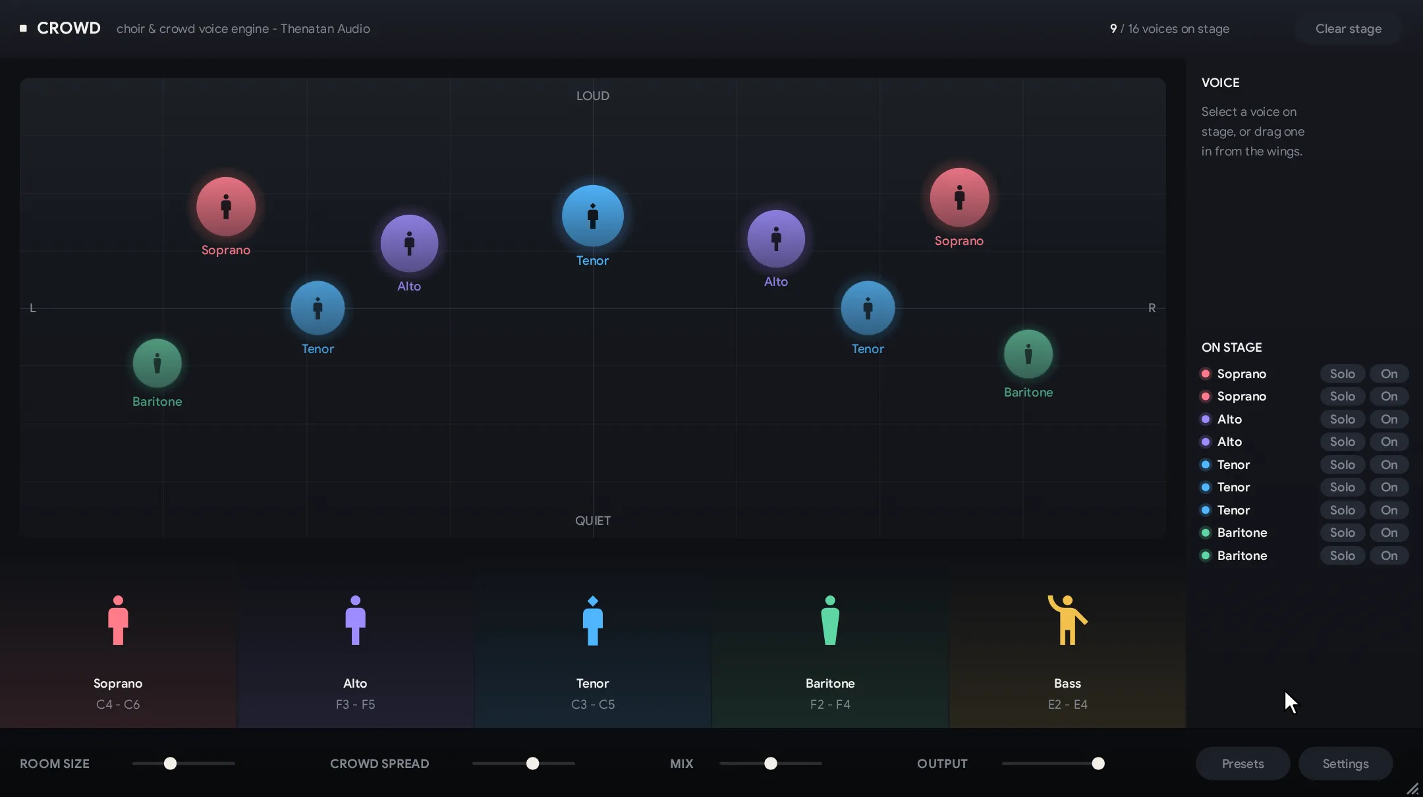Select the Tenor voice between left Soprano and Alto
1423x797 pixels.
318,308
